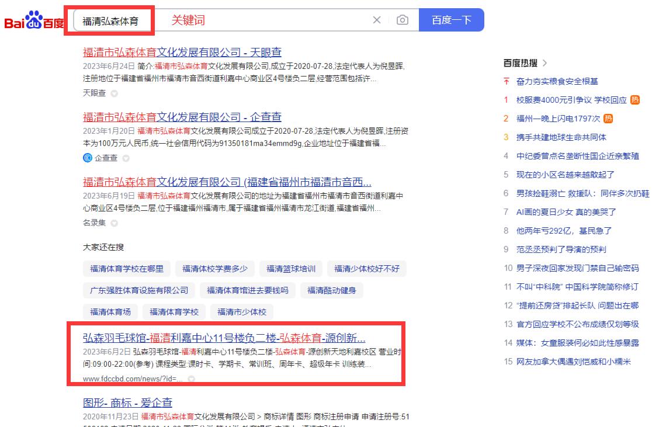The width and height of the screenshot is (652, 427).
Task: Open hot topic 奋力夯实粮食安全根基
Action: coord(557,82)
